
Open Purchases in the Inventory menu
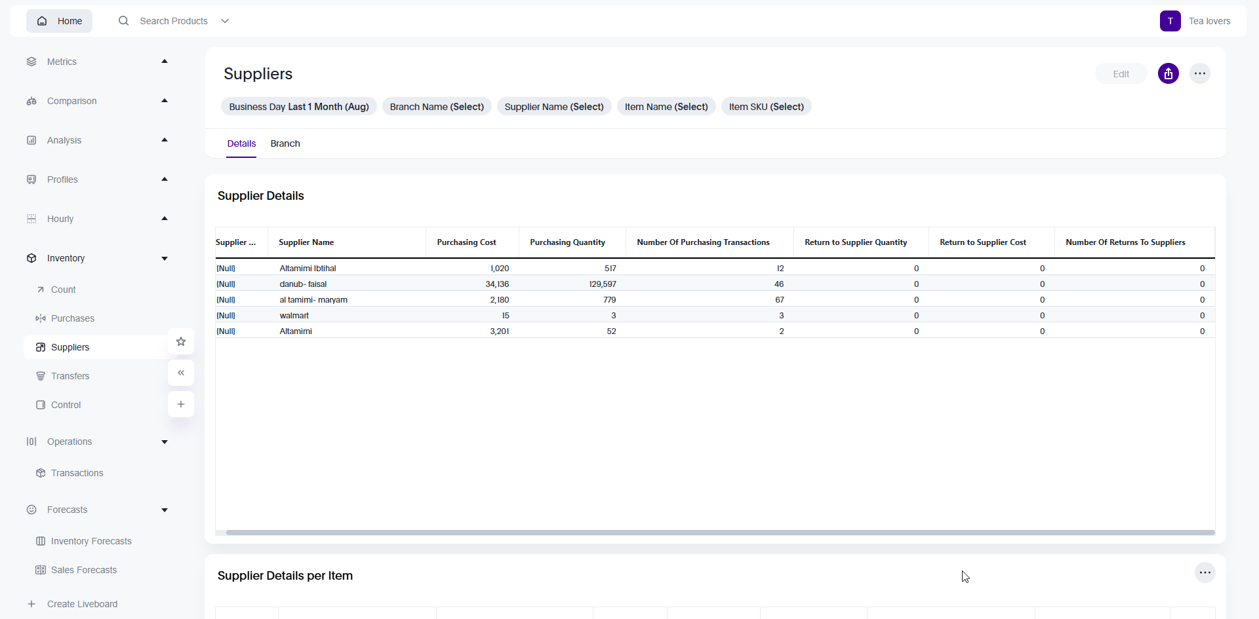coord(73,318)
